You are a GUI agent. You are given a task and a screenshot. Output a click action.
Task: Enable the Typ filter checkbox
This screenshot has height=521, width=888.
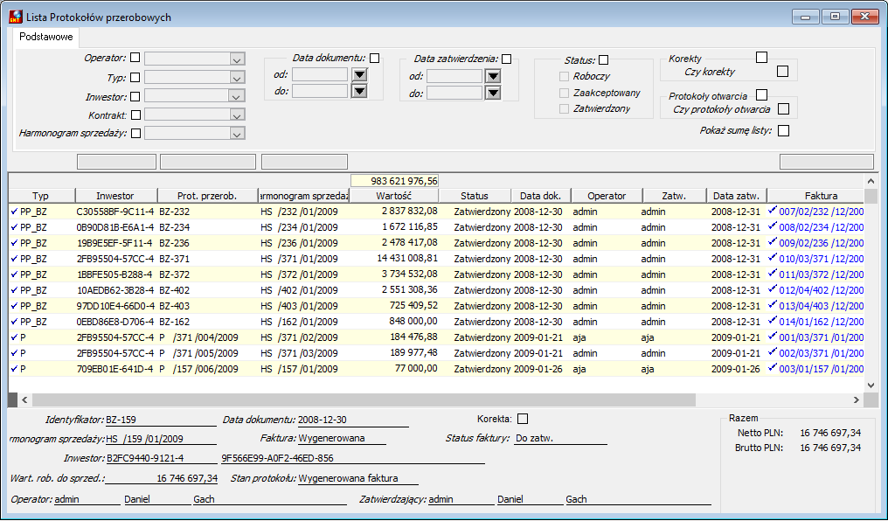coord(135,78)
